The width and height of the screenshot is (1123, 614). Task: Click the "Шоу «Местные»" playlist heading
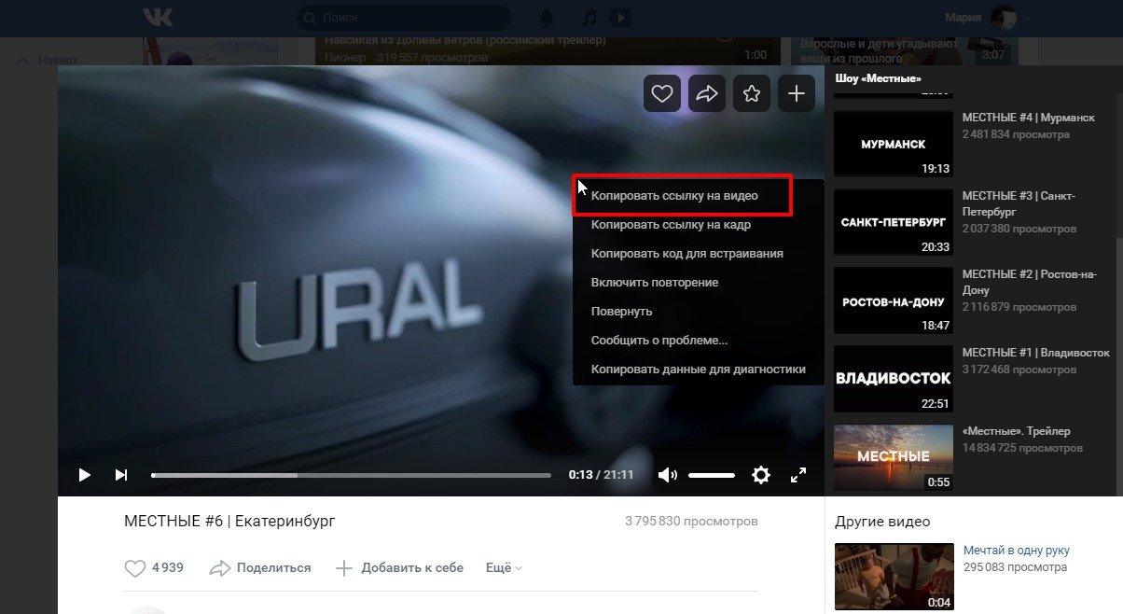(878, 78)
